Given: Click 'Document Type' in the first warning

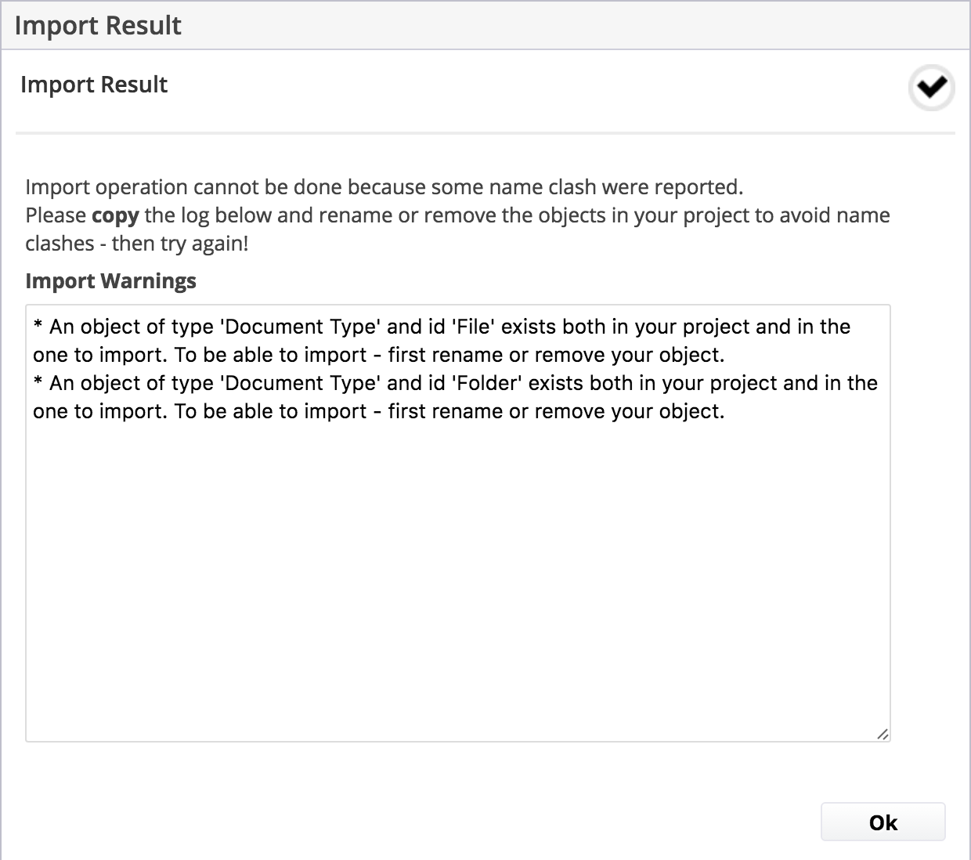Looking at the screenshot, I should point(301,327).
